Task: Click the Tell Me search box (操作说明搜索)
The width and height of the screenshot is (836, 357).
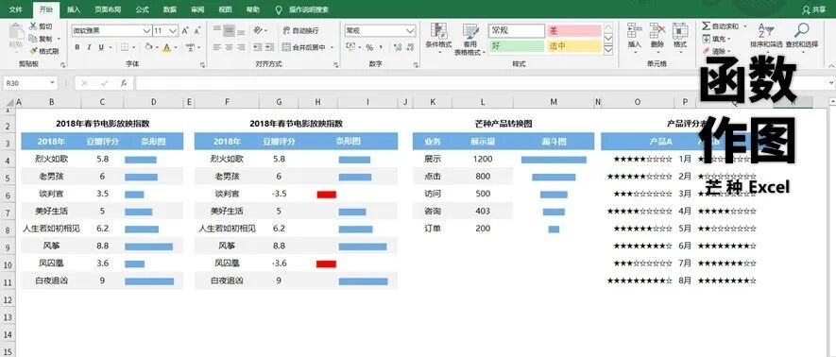Action: pos(302,9)
